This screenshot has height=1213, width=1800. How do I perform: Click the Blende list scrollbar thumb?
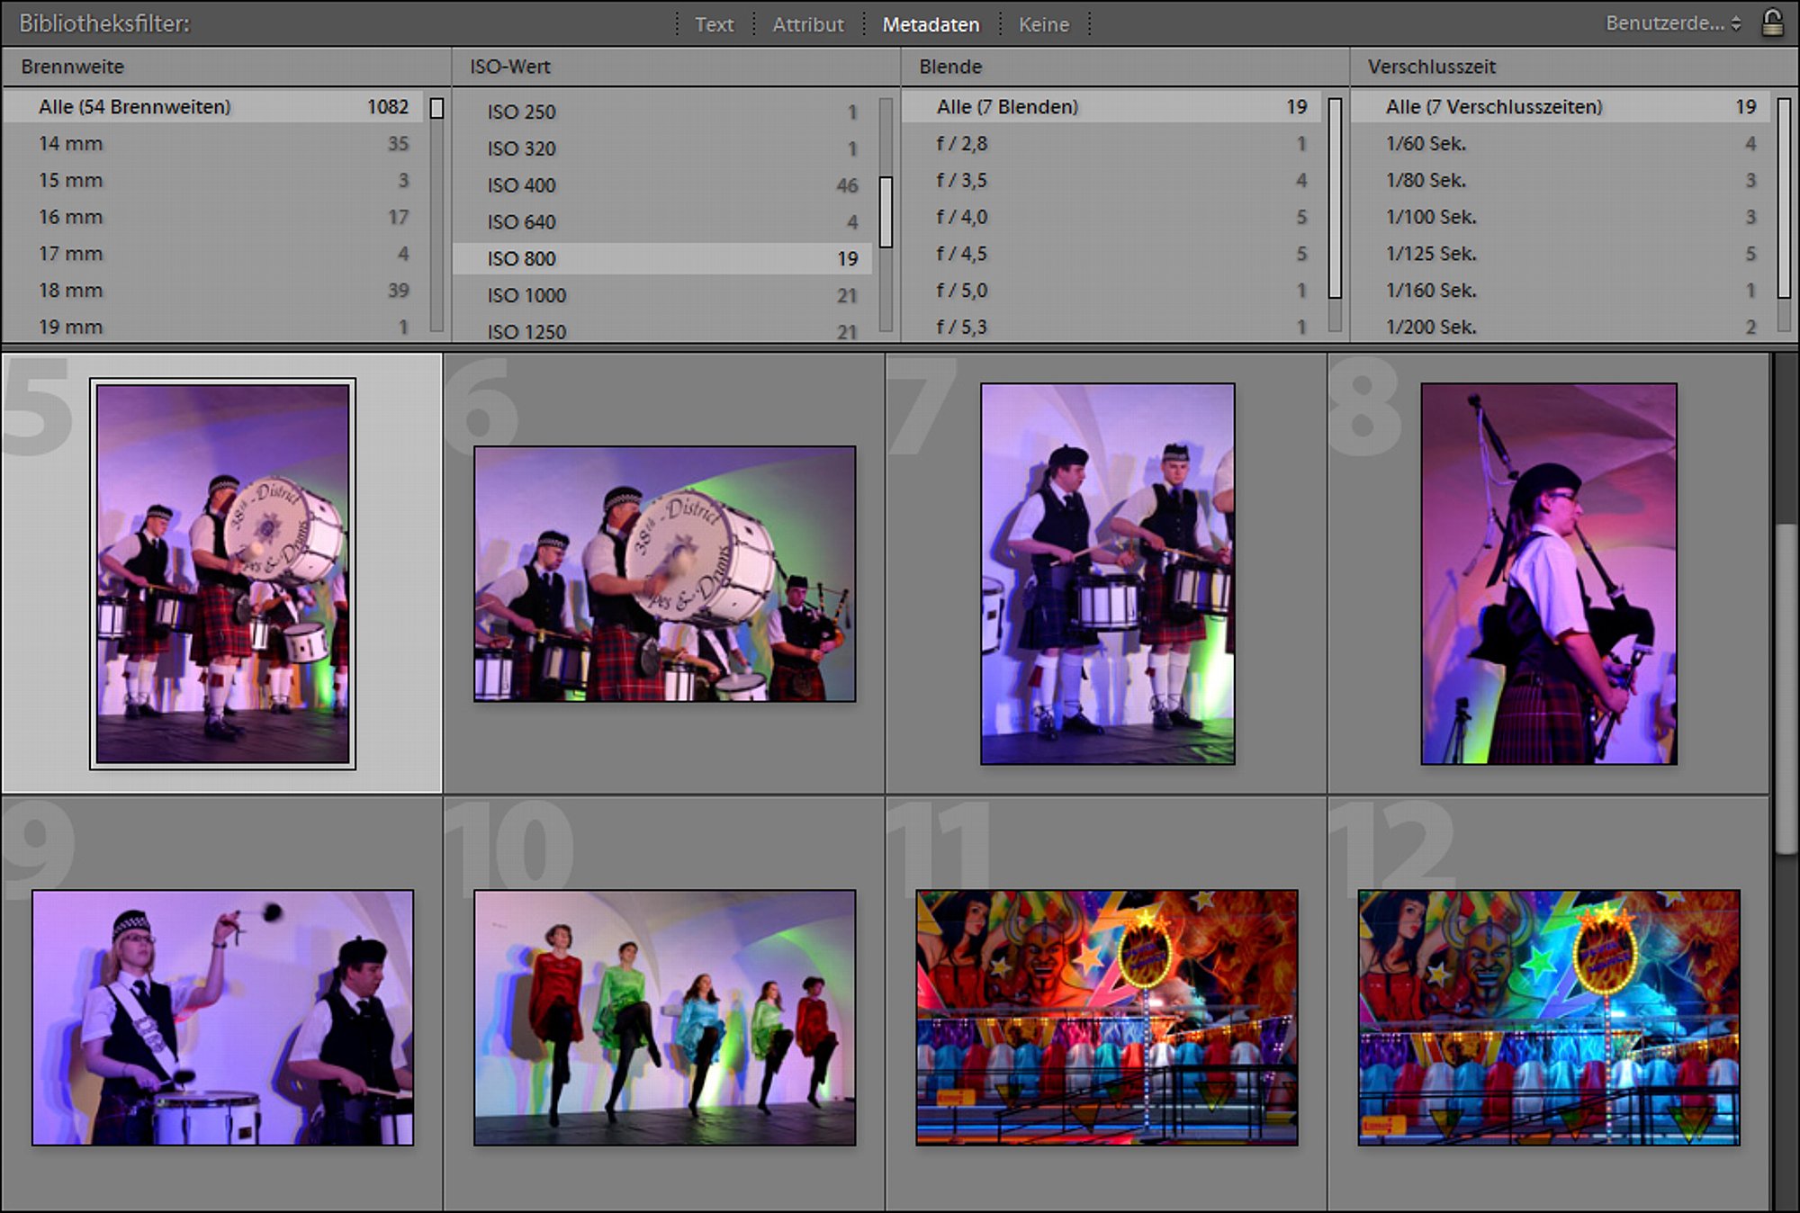point(1335,198)
